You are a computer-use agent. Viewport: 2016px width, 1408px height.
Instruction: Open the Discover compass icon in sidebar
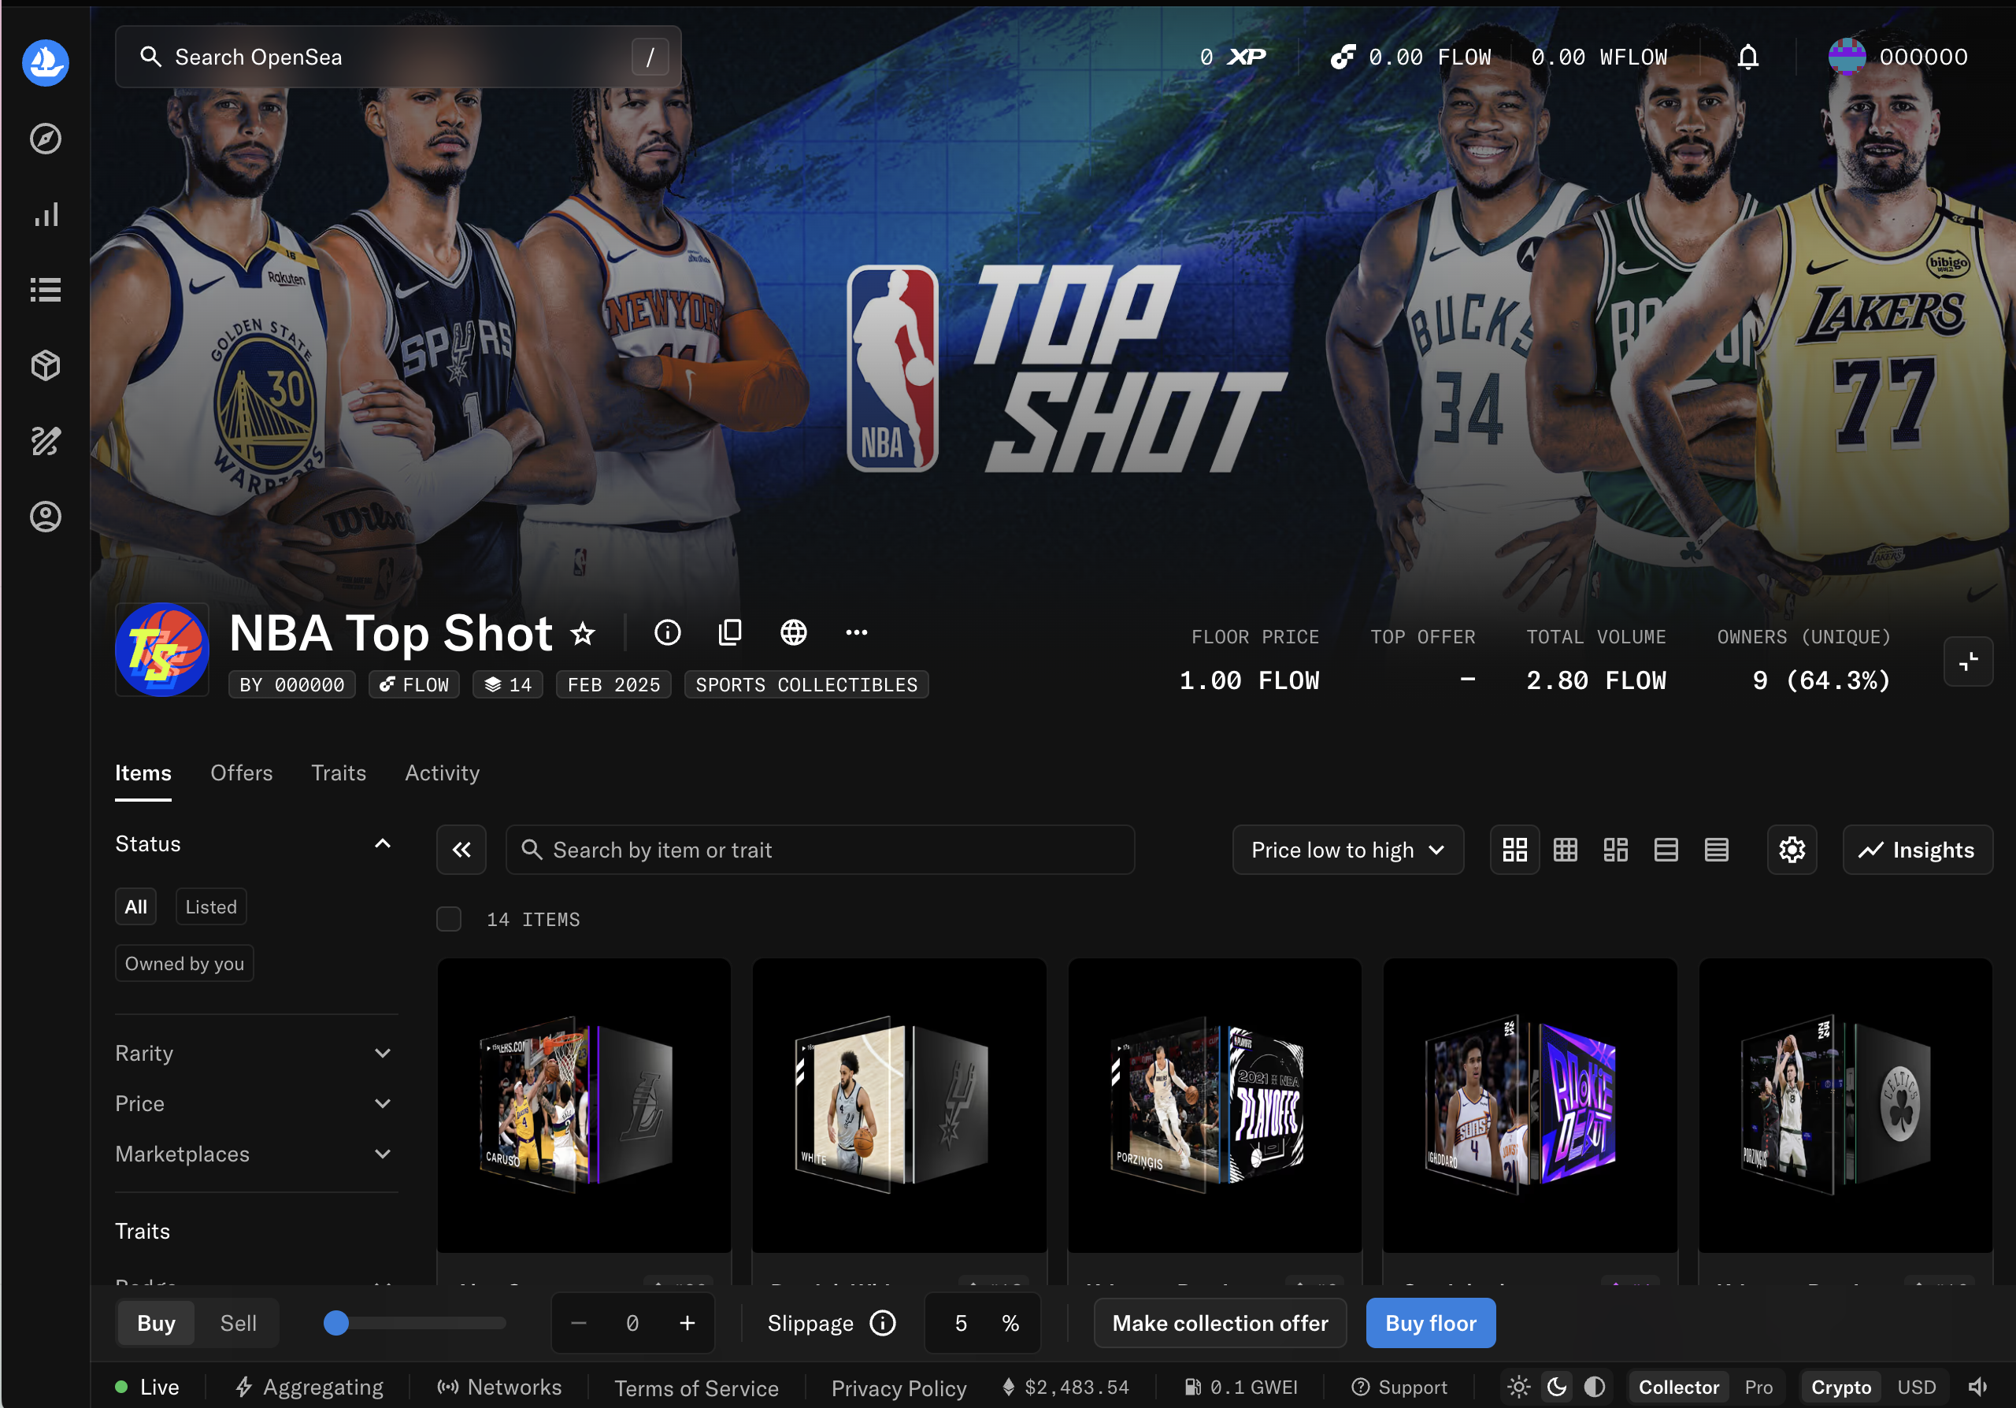(46, 139)
